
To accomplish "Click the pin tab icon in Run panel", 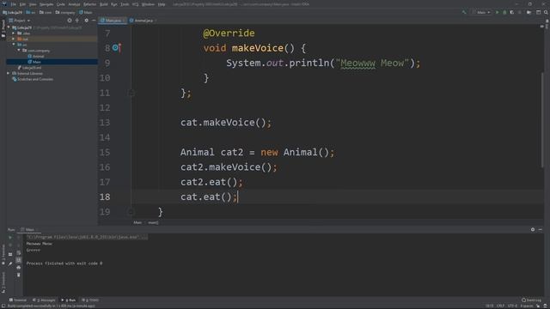I will [10, 264].
